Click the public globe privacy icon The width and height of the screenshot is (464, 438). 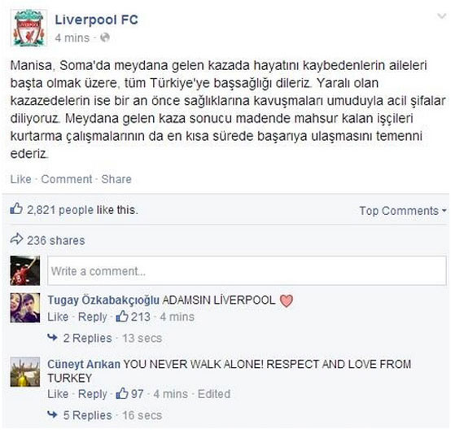coord(105,37)
